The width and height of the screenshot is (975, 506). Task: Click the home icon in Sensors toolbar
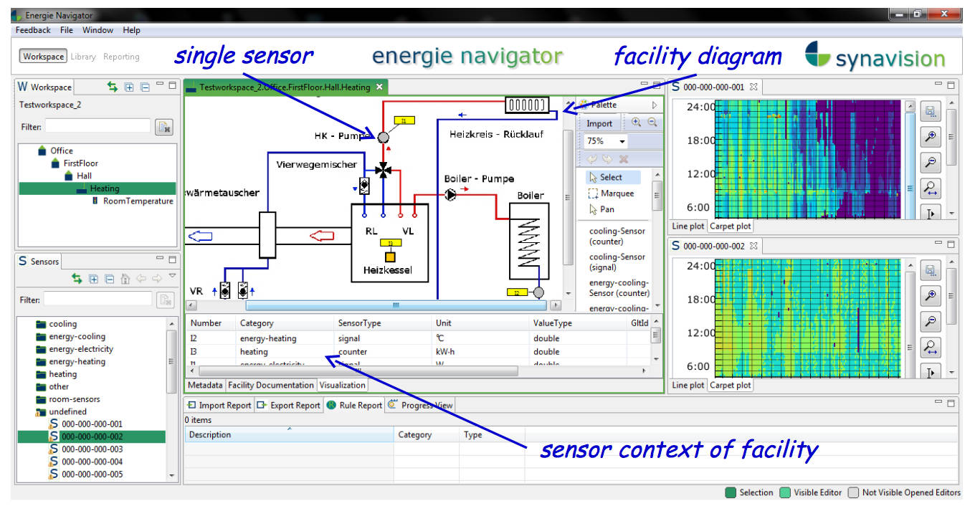pyautogui.click(x=125, y=279)
